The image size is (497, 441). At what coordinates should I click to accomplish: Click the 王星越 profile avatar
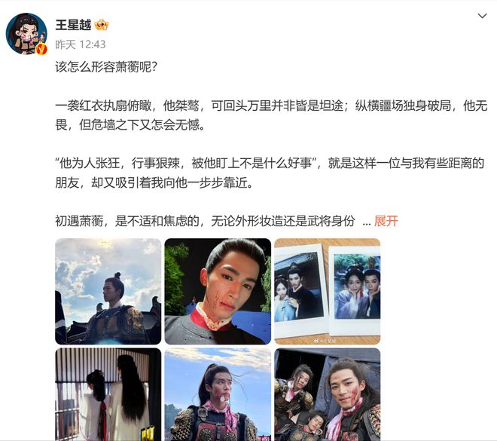tap(26, 34)
